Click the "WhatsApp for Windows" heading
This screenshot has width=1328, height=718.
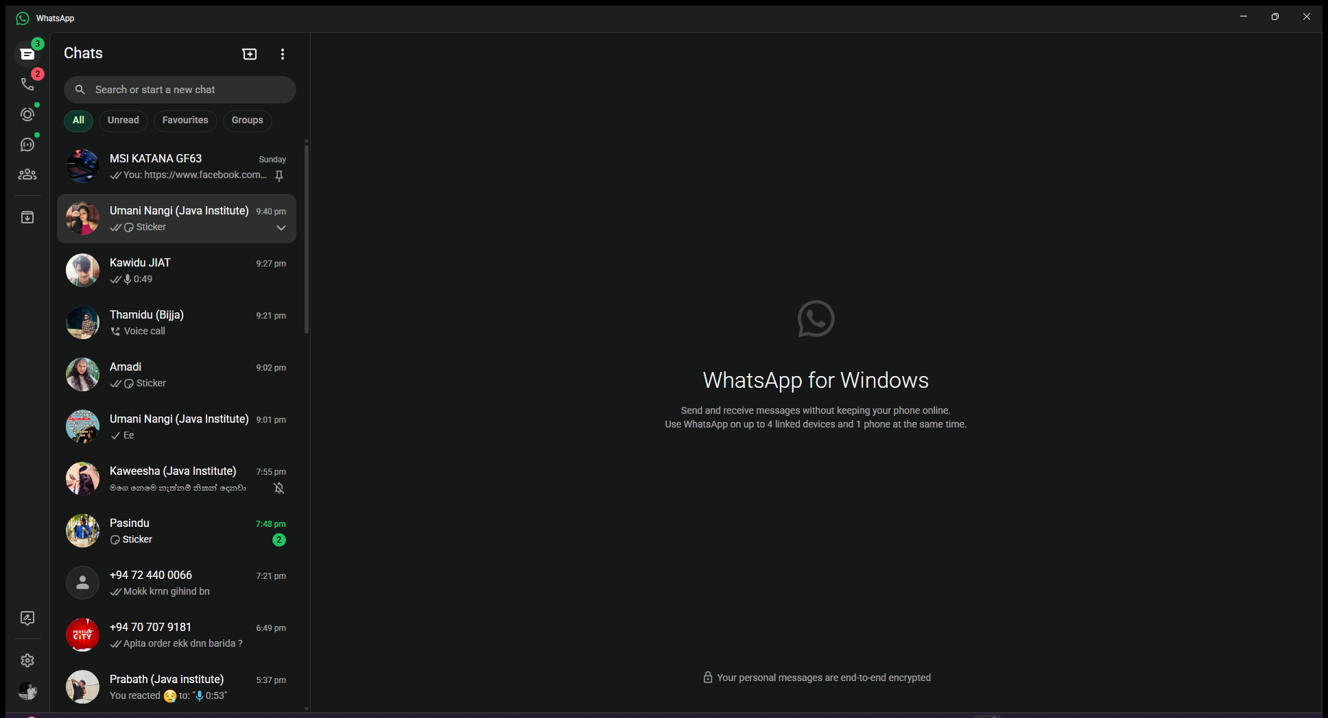(x=816, y=380)
